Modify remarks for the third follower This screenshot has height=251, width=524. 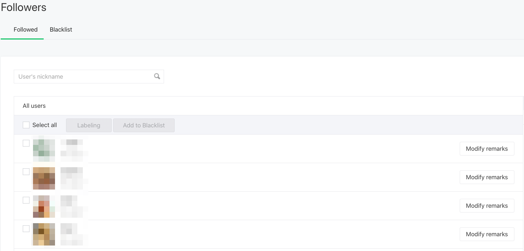[487, 206]
